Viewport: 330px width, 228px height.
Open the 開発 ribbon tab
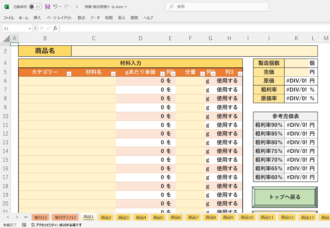pos(134,18)
